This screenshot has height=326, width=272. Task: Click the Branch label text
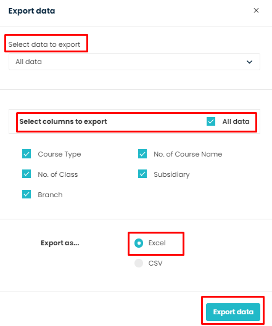pos(50,195)
